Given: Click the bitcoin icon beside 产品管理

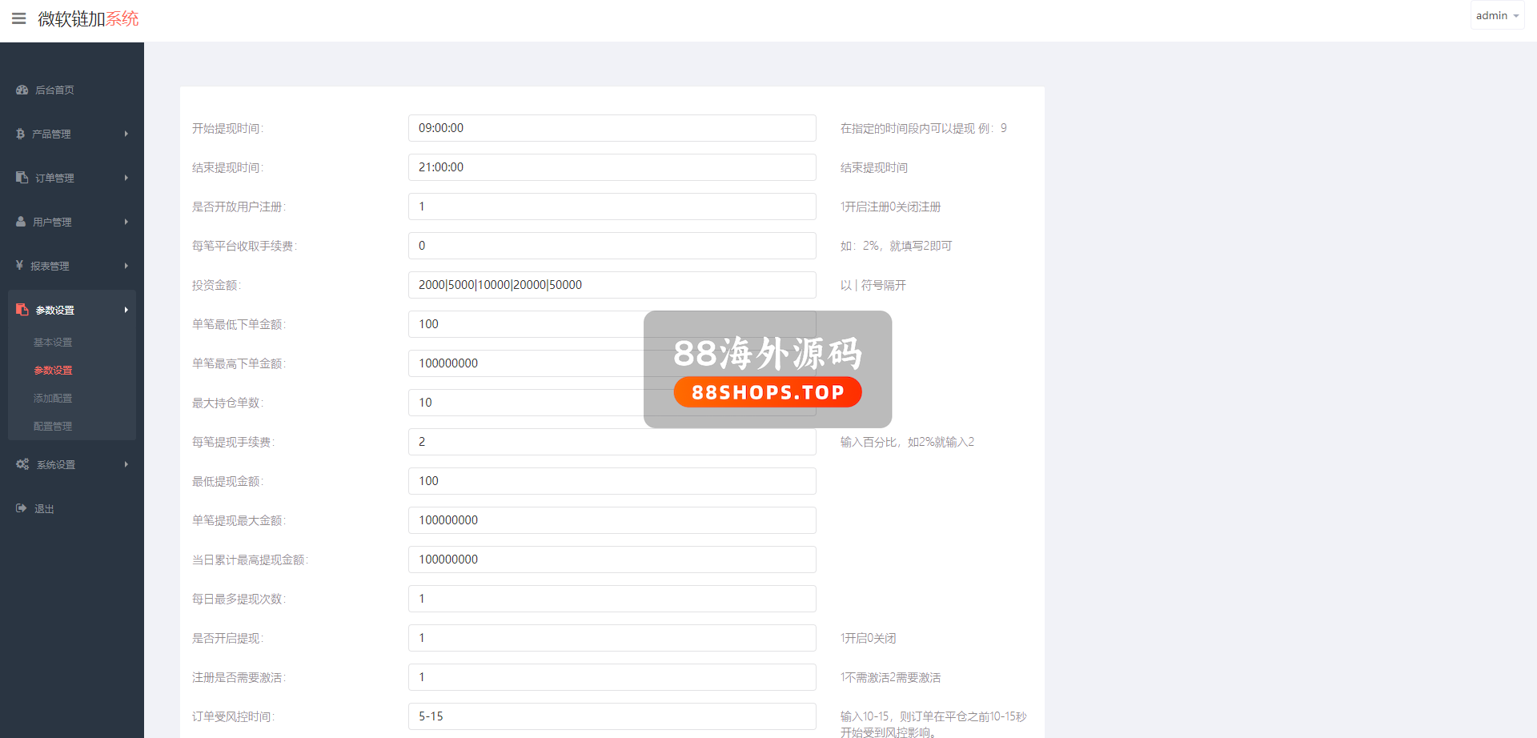Looking at the screenshot, I should pyautogui.click(x=21, y=134).
